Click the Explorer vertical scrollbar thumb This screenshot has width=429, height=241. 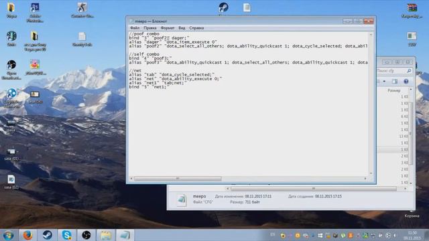pos(410,134)
